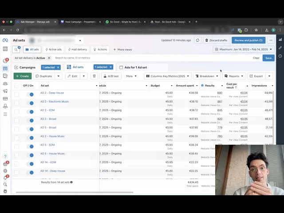The height and width of the screenshot is (213, 284).
Task: Click the browser bookmark star icon
Action: coord(256,30)
